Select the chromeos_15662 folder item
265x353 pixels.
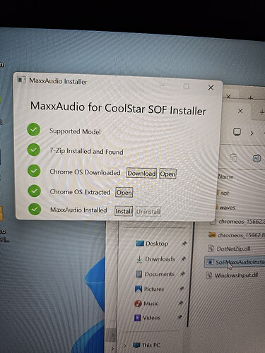pyautogui.click(x=237, y=235)
